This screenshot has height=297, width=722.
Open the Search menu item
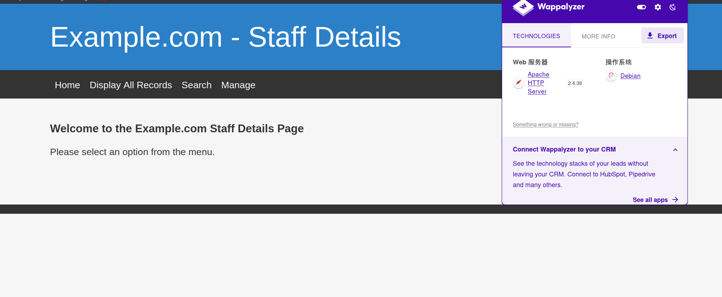(196, 85)
